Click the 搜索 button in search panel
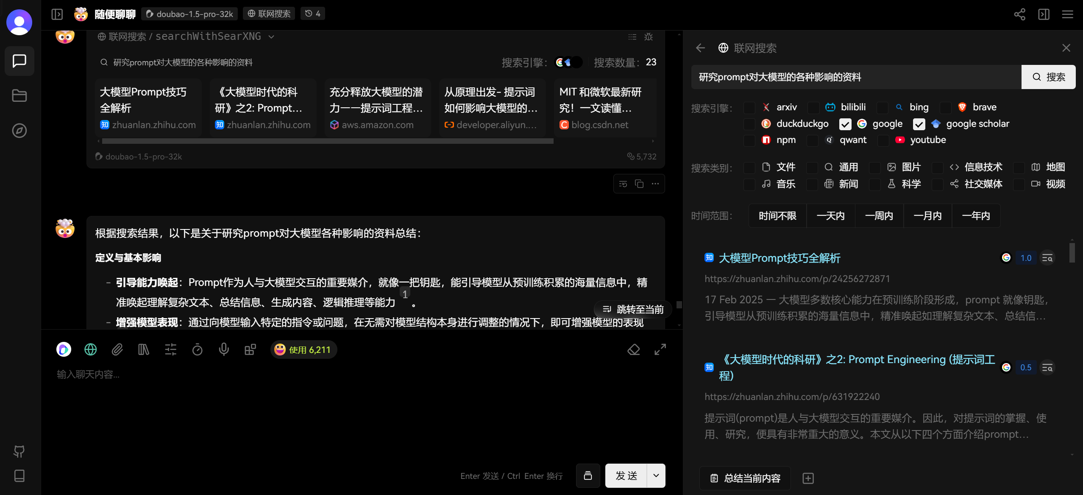The image size is (1083, 495). (x=1048, y=77)
